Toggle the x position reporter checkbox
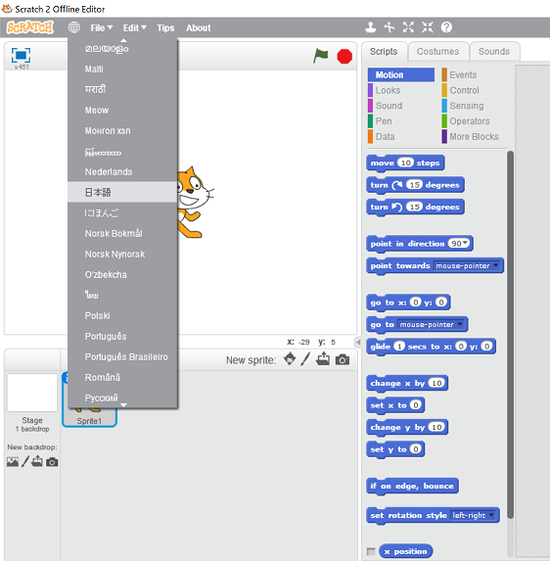This screenshot has width=550, height=561. (371, 551)
